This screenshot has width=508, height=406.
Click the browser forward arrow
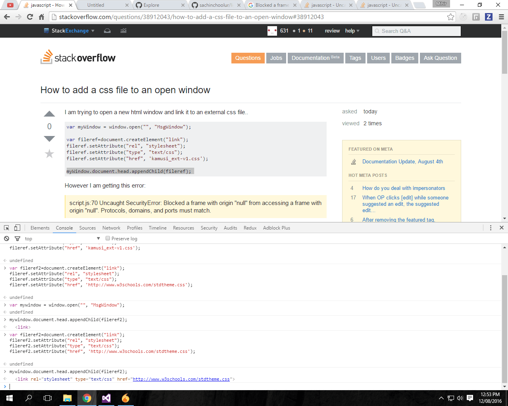18,17
